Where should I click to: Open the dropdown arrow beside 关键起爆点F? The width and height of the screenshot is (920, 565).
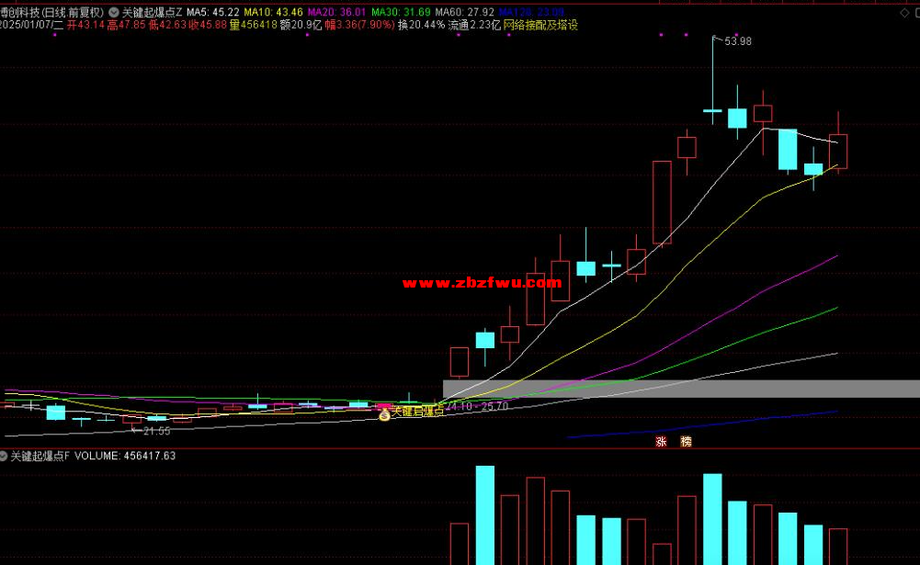point(3,456)
